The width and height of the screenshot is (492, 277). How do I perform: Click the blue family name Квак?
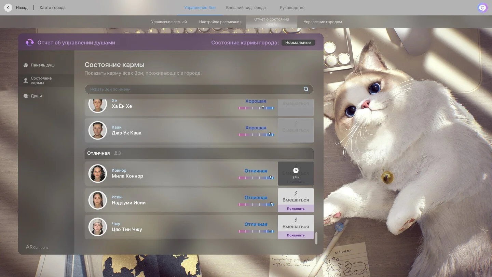pyautogui.click(x=117, y=127)
